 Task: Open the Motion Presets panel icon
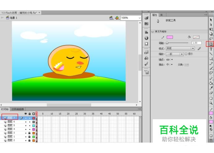tap(146, 64)
